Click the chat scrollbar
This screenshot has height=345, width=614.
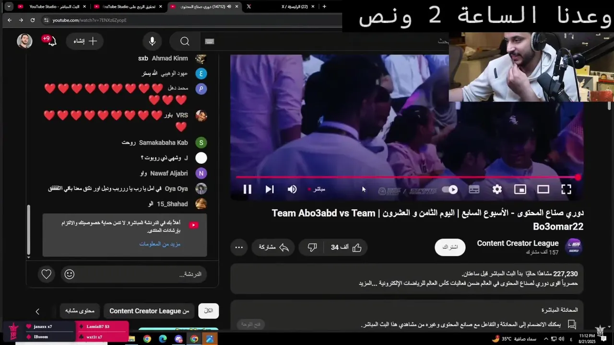28,230
